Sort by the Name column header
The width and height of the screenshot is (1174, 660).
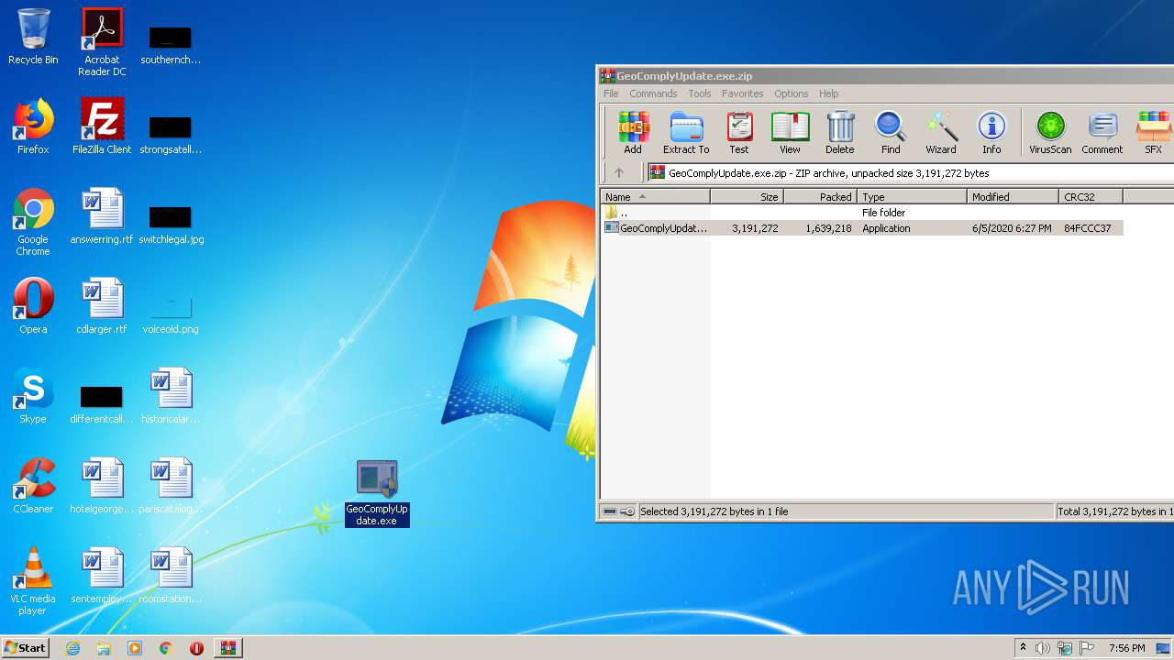[x=655, y=197]
